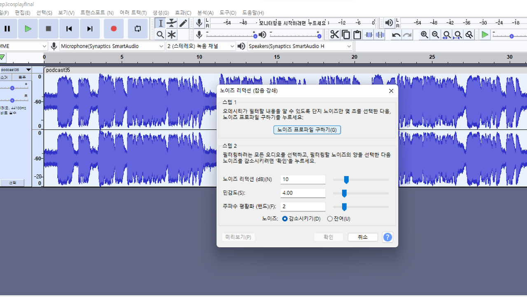
Task: Open the recording meter microphone menu
Action: click(199, 23)
